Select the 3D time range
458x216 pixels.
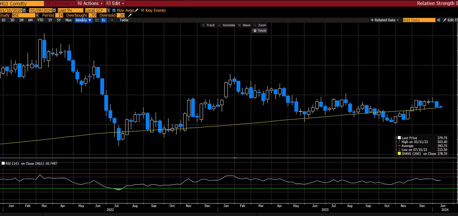click(x=12, y=20)
